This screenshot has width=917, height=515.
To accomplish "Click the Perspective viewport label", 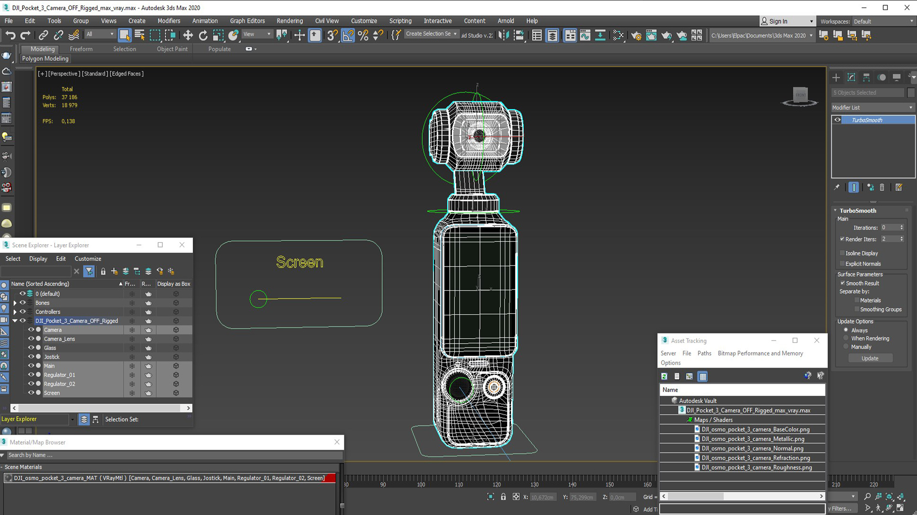I will pos(64,74).
